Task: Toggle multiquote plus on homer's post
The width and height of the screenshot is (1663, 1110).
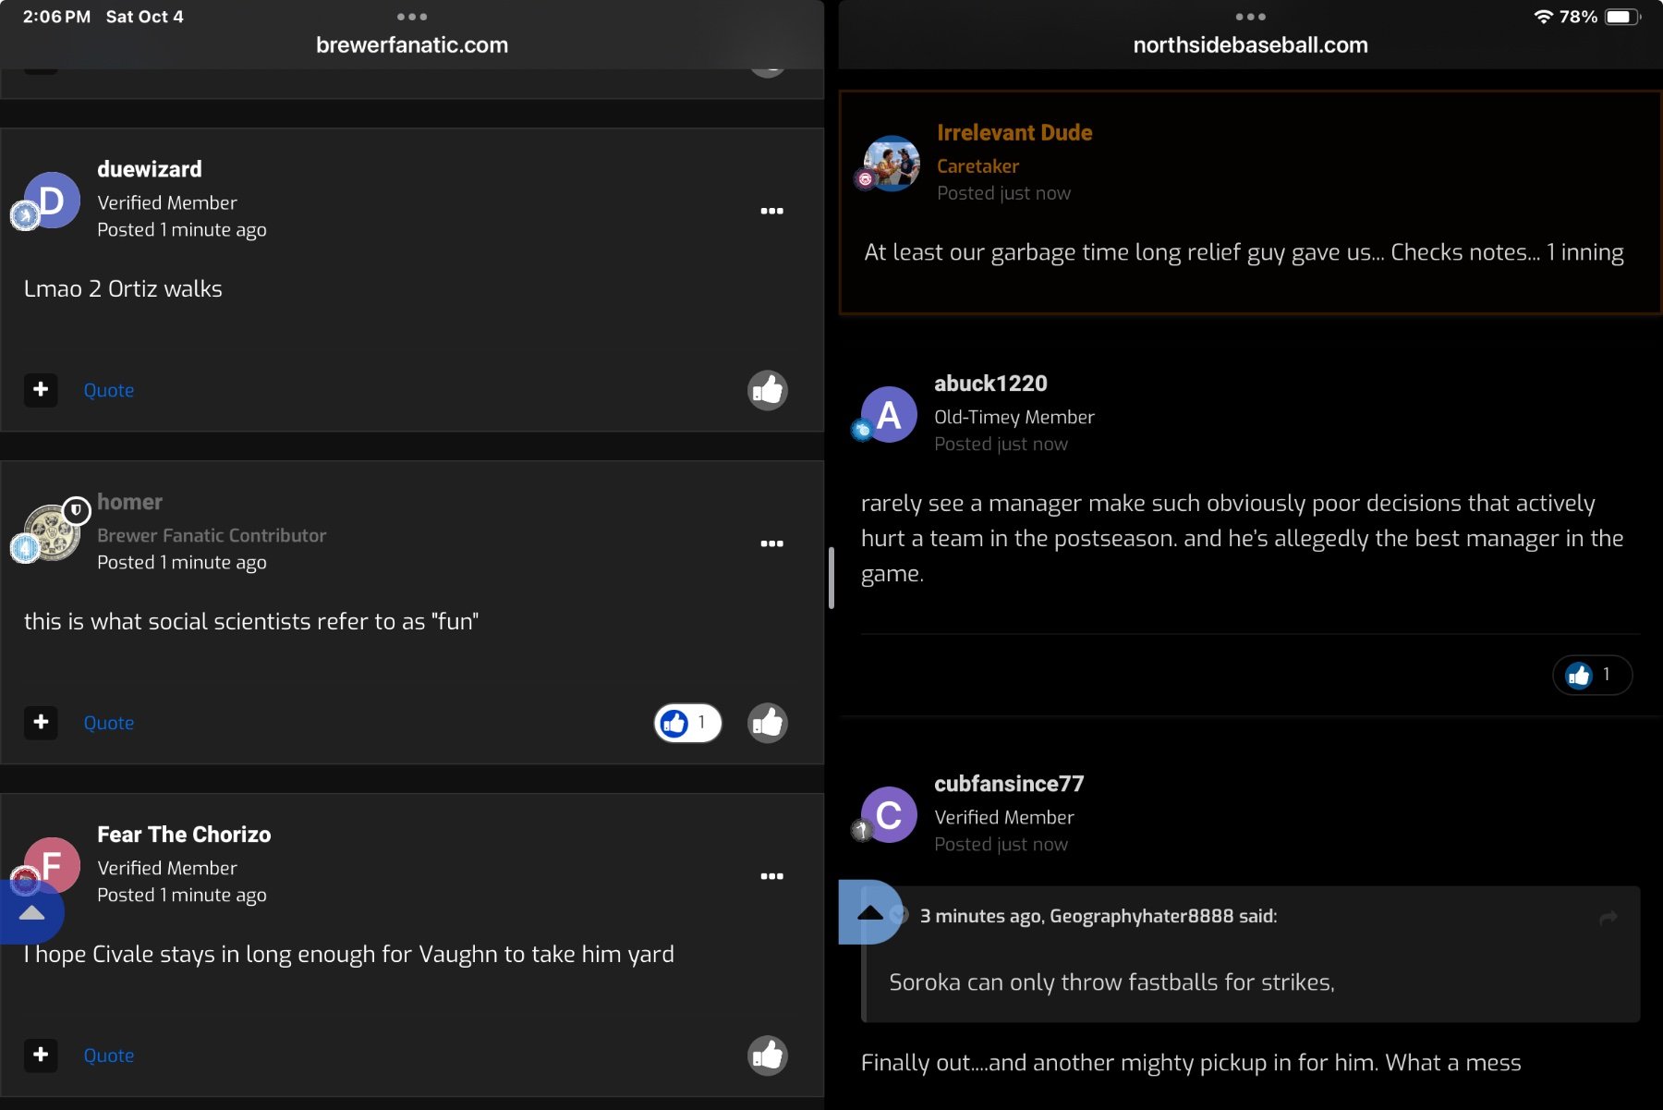Action: point(41,723)
